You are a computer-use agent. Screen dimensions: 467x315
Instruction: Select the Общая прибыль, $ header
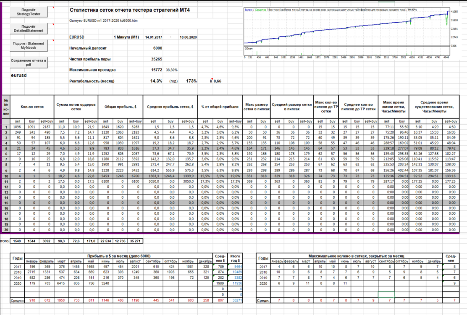(121, 107)
